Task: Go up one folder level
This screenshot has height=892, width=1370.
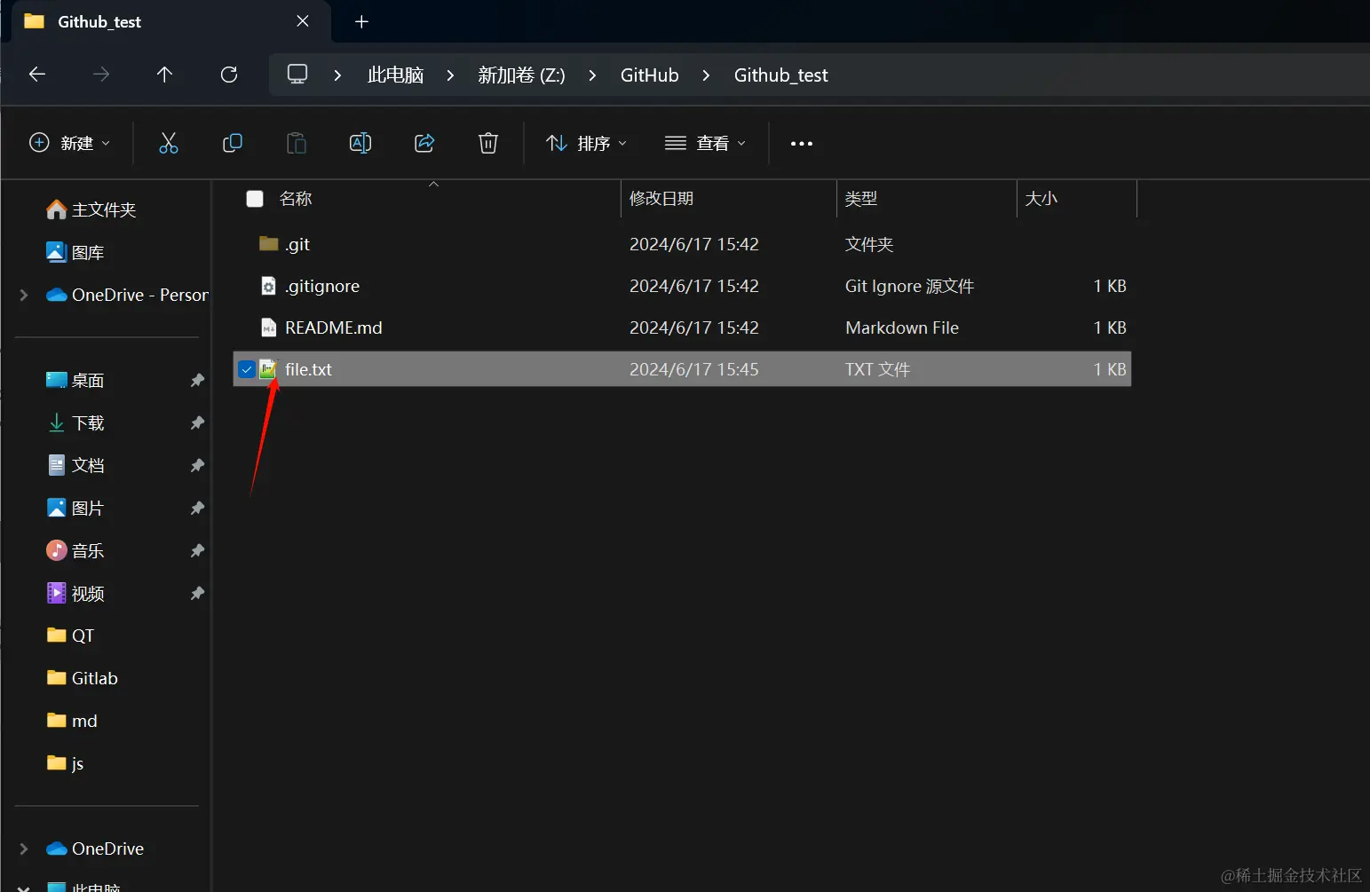Action: tap(164, 75)
